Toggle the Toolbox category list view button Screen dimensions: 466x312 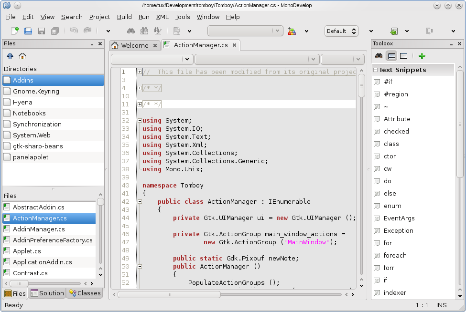coord(391,56)
